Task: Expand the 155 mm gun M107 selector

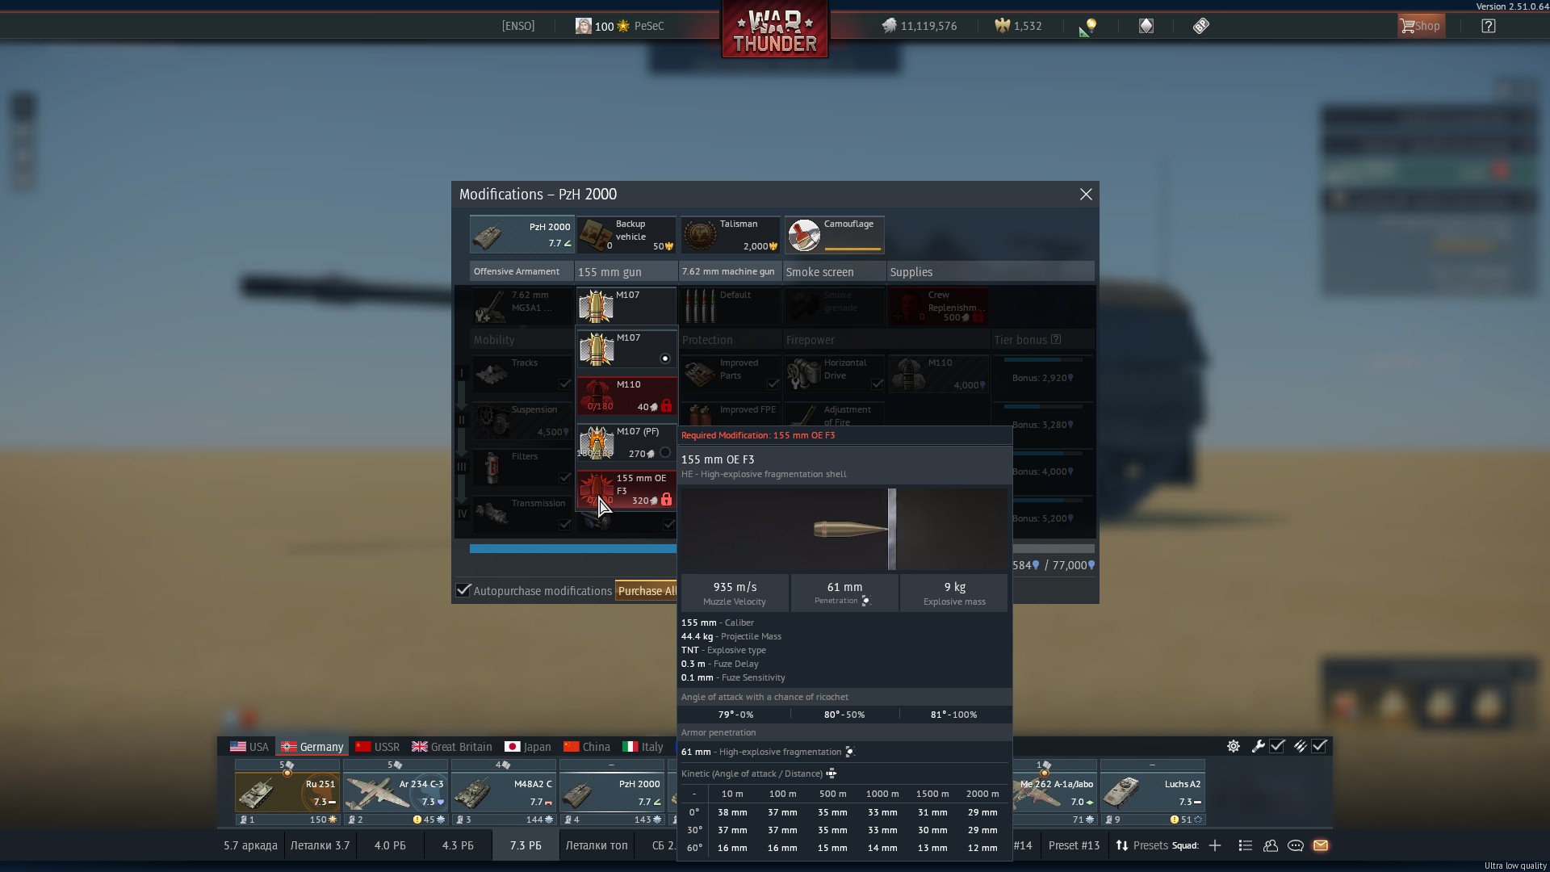Action: pos(626,306)
